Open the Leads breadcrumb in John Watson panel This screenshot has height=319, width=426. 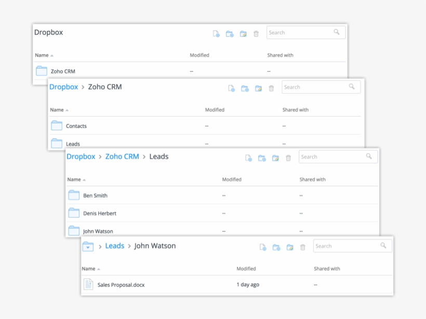click(x=114, y=246)
